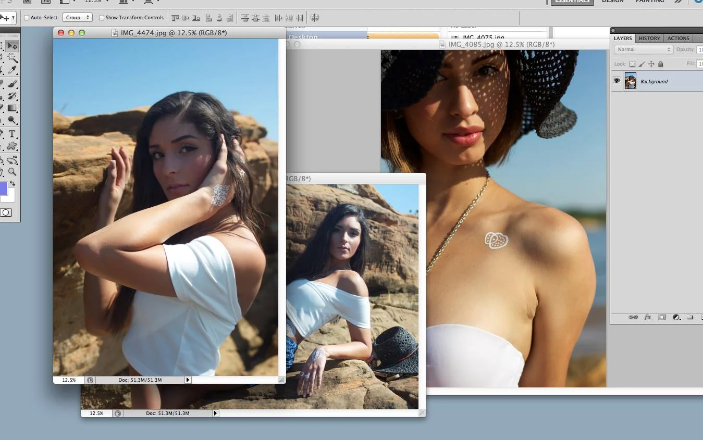The image size is (703, 440).
Task: Click the Opacity value field
Action: pyautogui.click(x=700, y=49)
